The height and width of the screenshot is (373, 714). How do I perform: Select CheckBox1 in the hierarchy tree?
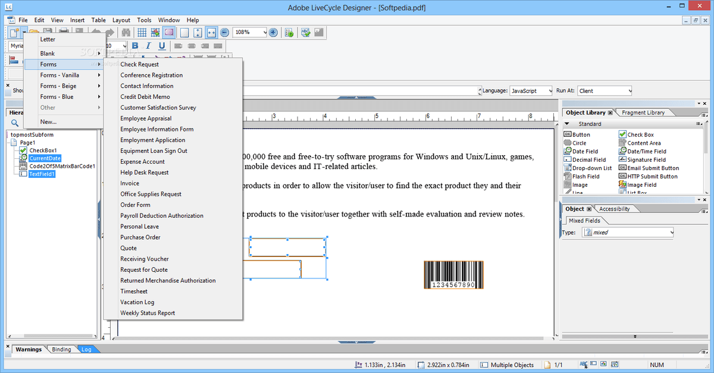pos(43,151)
